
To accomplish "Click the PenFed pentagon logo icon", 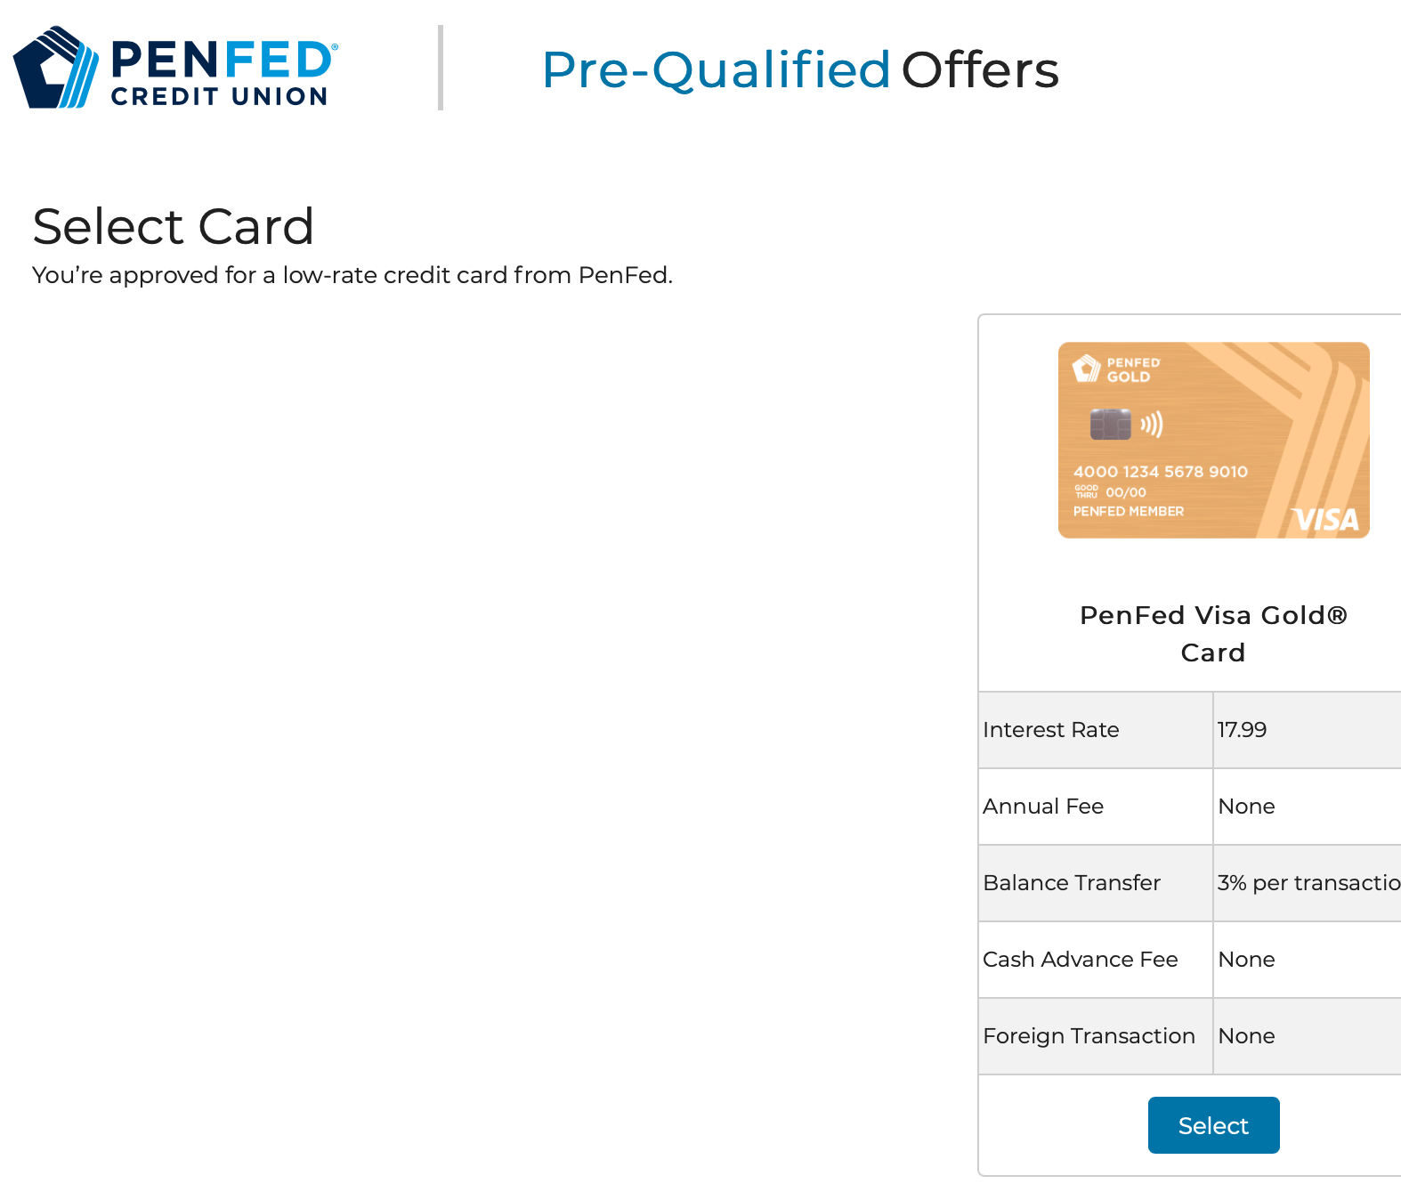I will click(55, 69).
